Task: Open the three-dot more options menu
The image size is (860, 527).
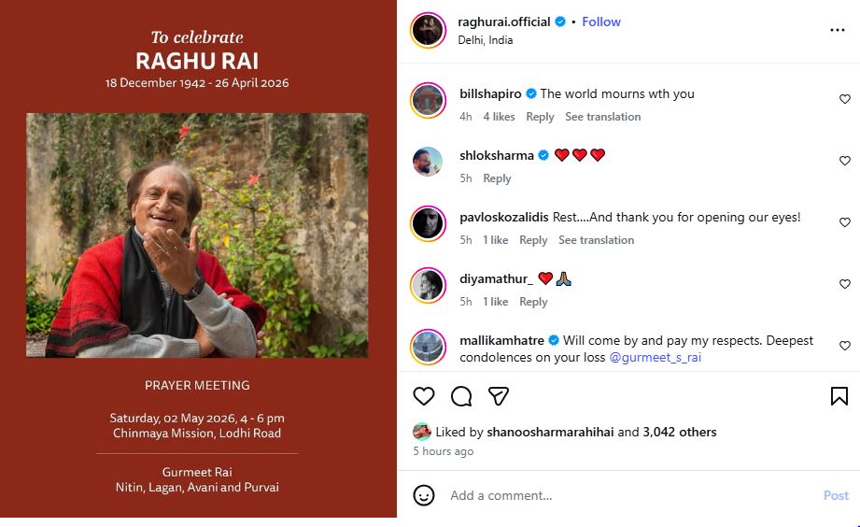Action: (837, 30)
